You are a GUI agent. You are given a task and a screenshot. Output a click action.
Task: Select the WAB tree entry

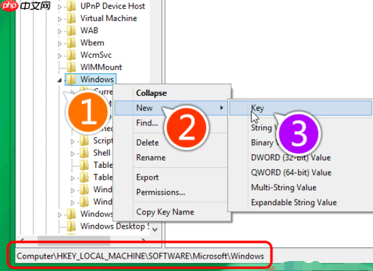[x=89, y=30]
